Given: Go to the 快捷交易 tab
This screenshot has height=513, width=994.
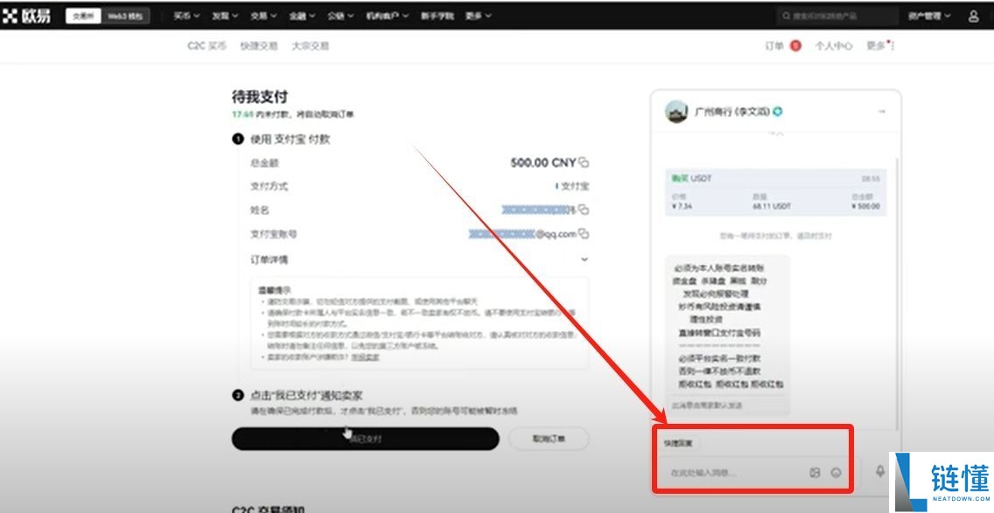Looking at the screenshot, I should tap(259, 45).
